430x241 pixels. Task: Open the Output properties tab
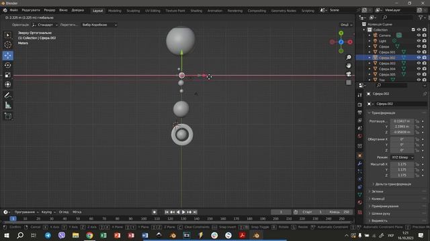click(360, 112)
